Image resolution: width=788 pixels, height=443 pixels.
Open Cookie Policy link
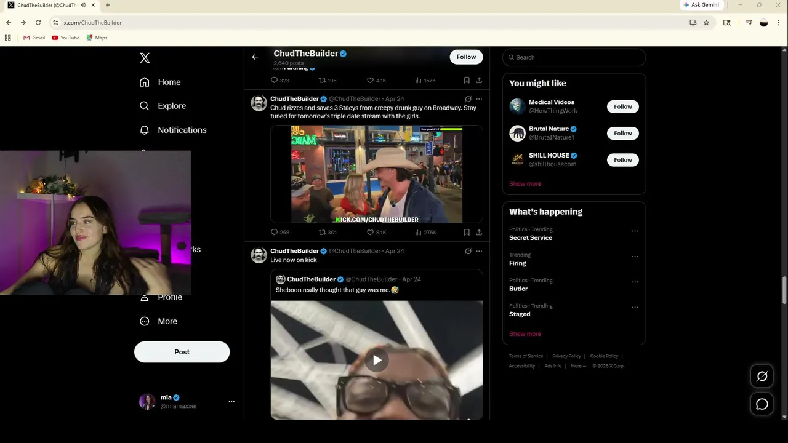pos(604,356)
